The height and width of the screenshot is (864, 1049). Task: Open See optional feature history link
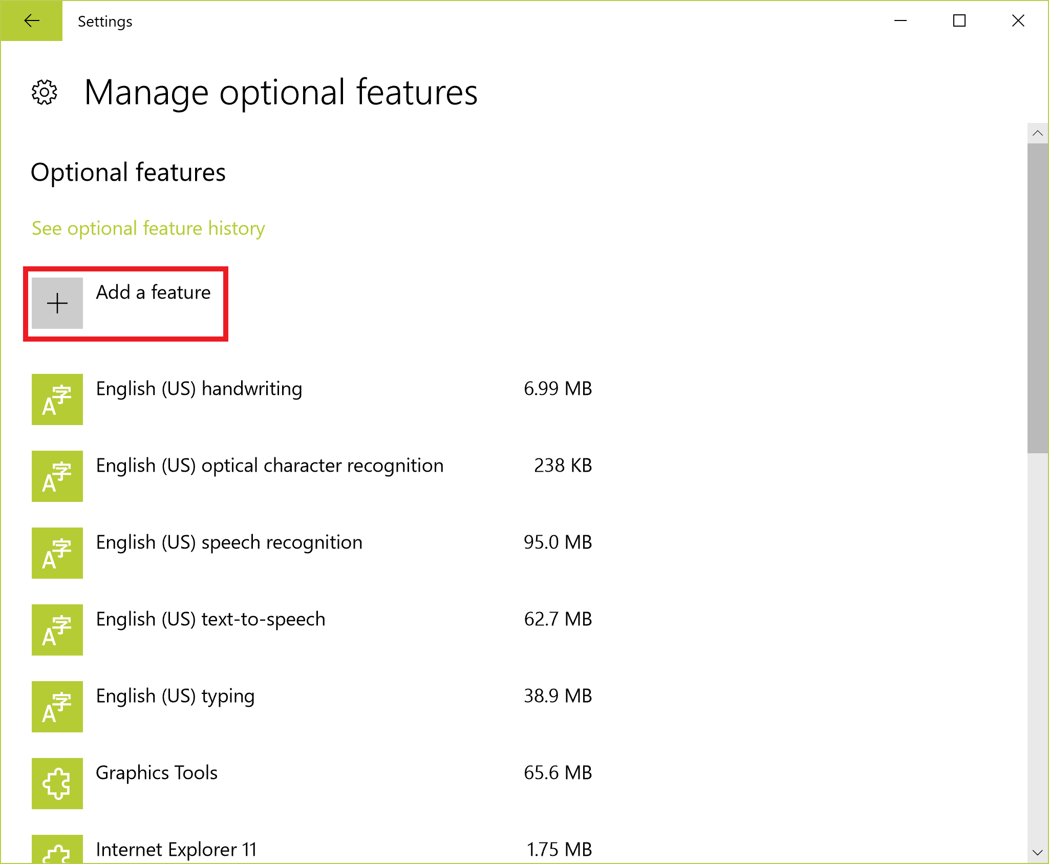tap(148, 228)
